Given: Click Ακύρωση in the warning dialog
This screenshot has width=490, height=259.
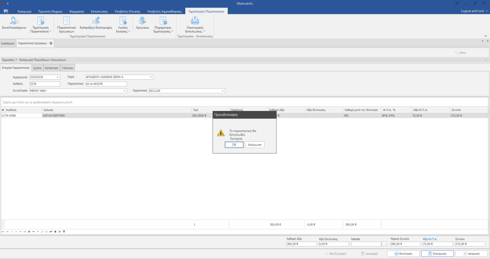Looking at the screenshot, I should click(255, 145).
